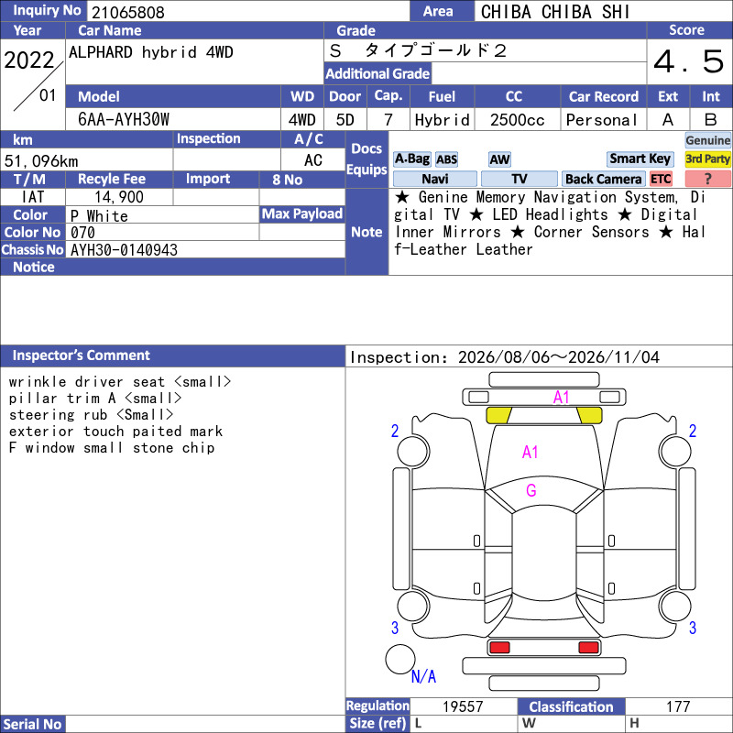The width and height of the screenshot is (733, 733).
Task: Click the color number 070
Action: [x=82, y=233]
